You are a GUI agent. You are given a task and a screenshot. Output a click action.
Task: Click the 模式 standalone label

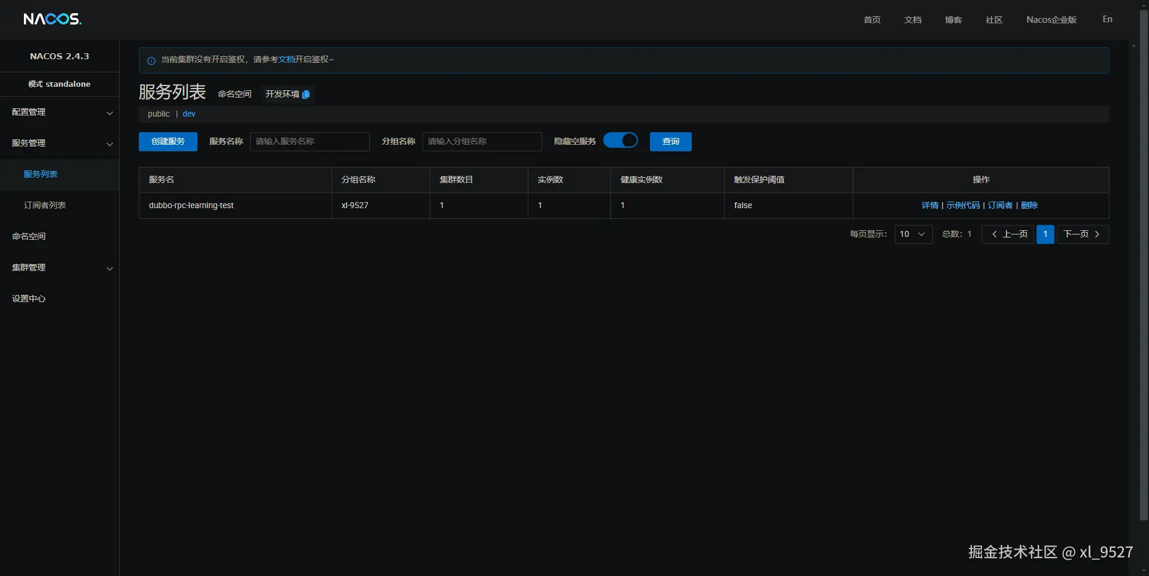click(x=60, y=84)
